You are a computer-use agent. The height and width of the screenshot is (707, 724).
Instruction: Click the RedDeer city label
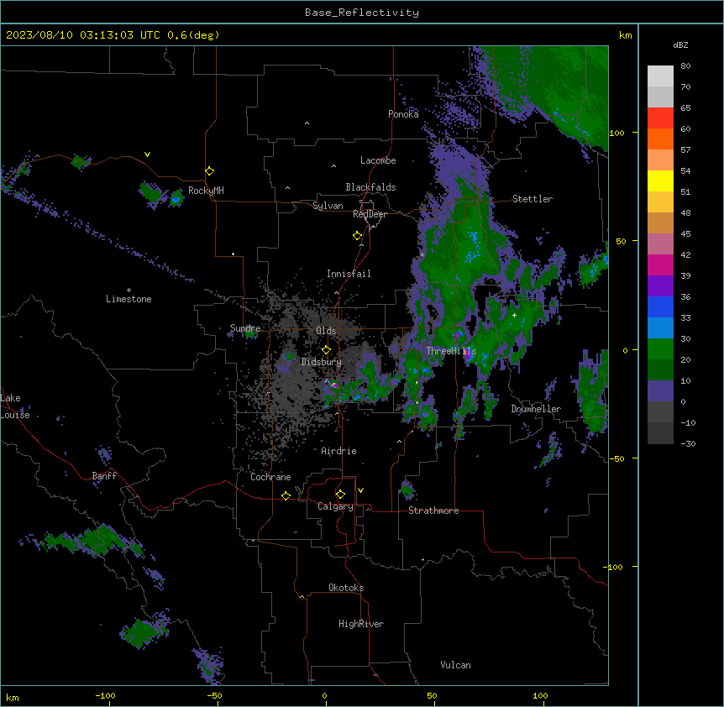tap(370, 214)
